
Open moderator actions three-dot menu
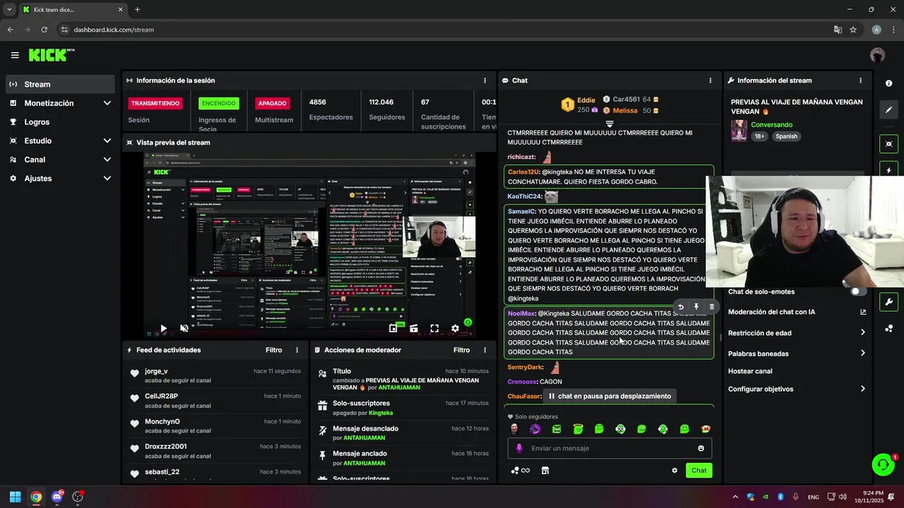click(x=484, y=350)
